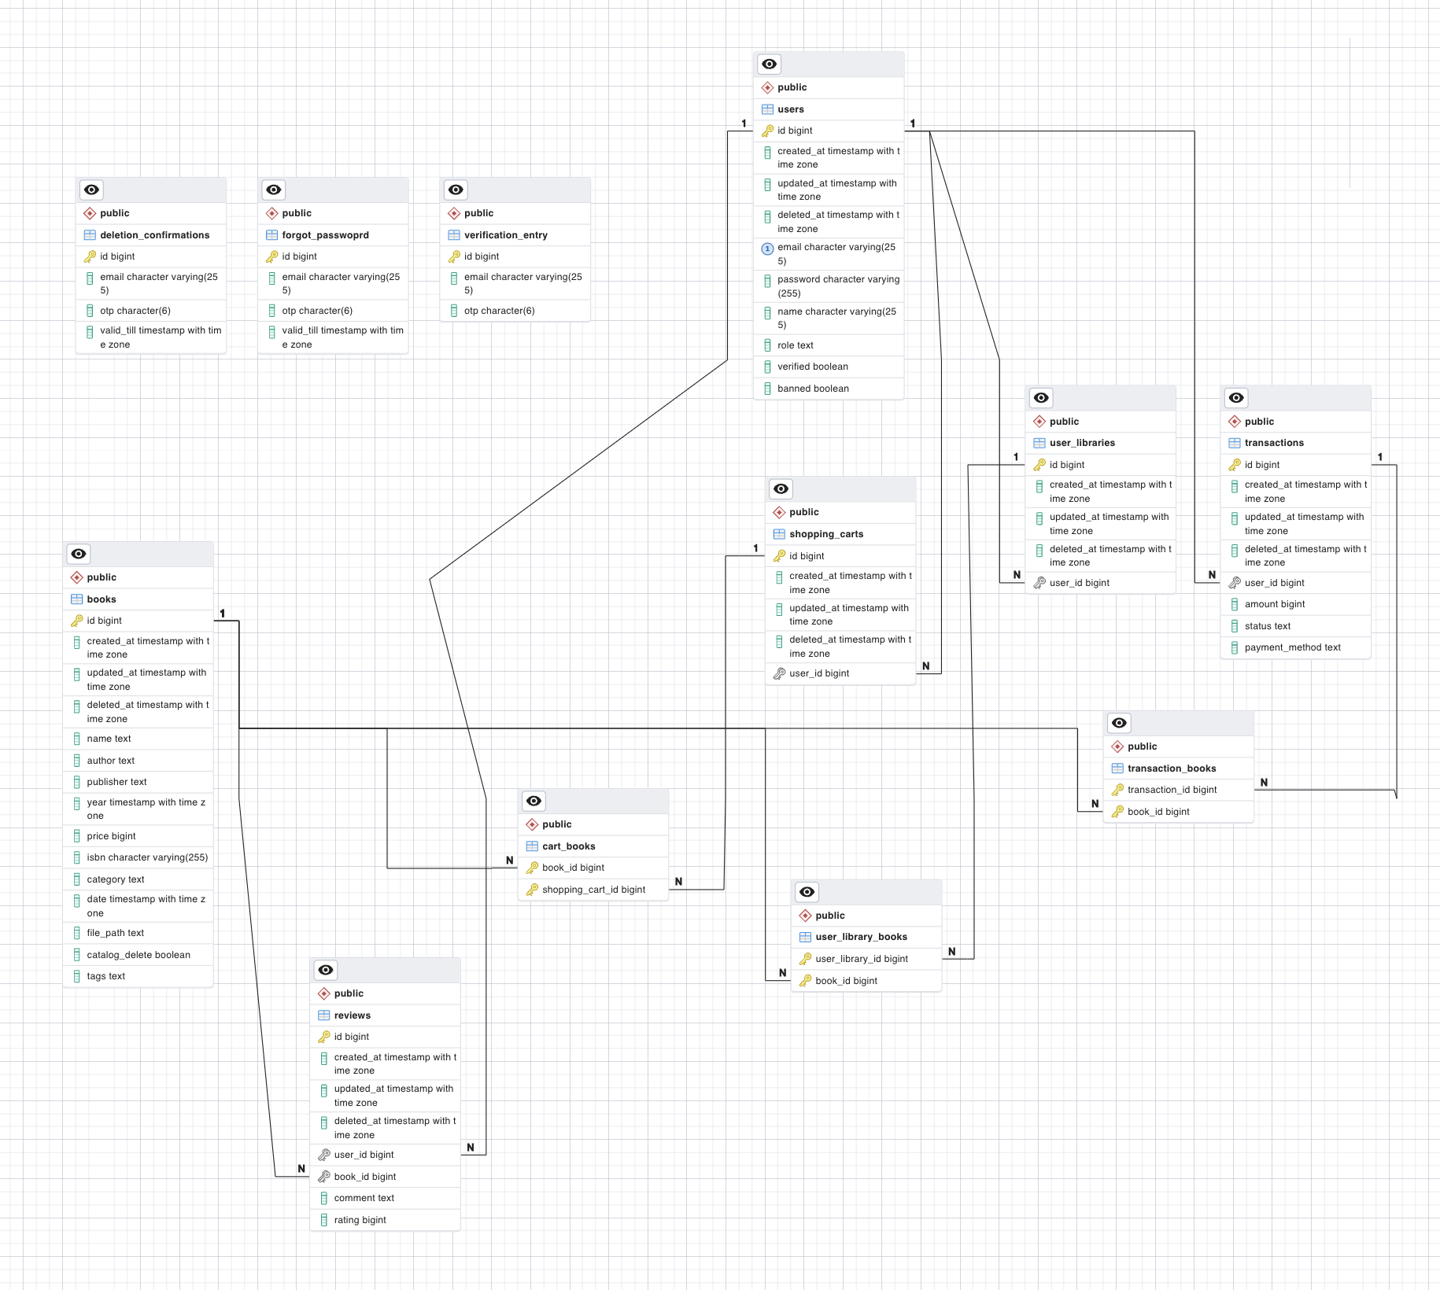Click the primary key icon of users id
The height and width of the screenshot is (1290, 1440).
coord(767,131)
